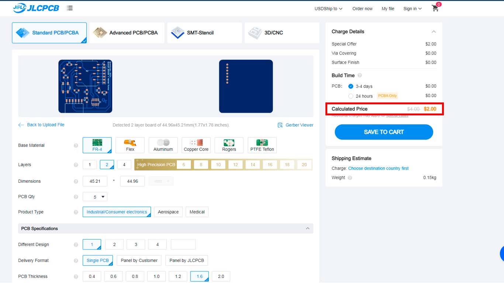Viewport: 504px width, 283px height.
Task: Open the mm dimension unit dropdown
Action: (161, 181)
